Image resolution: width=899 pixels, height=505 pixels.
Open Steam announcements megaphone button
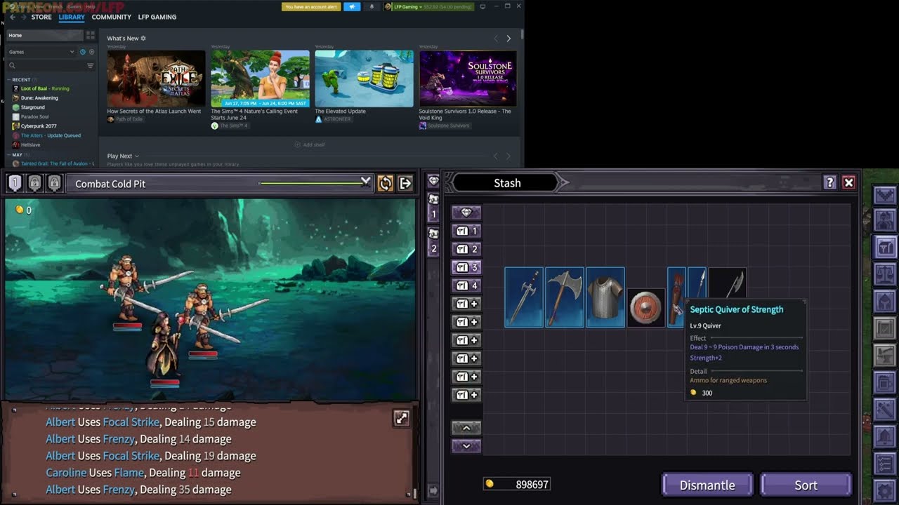pos(352,6)
